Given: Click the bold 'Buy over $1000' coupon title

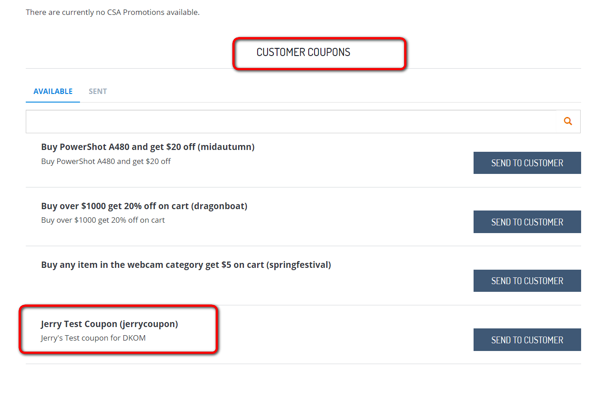Looking at the screenshot, I should point(144,206).
